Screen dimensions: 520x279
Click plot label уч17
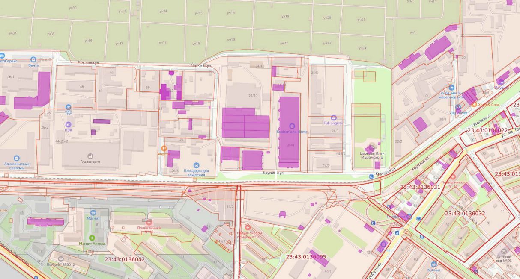pos(162,42)
